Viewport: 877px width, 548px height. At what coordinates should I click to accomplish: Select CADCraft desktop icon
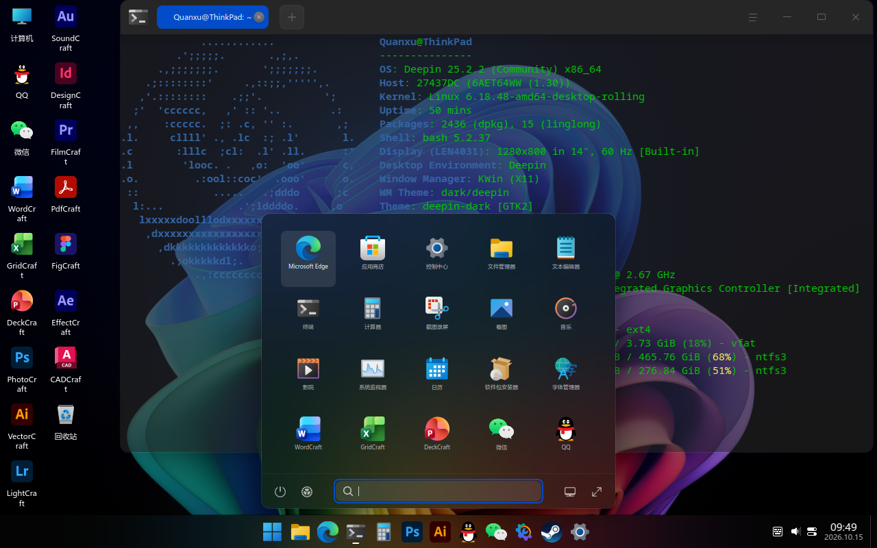pos(66,369)
